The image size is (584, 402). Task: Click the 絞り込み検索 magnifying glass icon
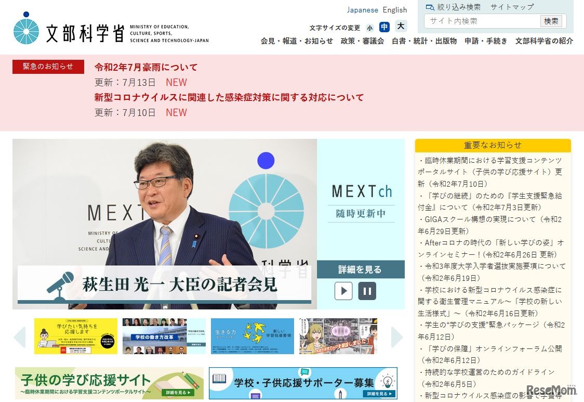click(x=429, y=7)
